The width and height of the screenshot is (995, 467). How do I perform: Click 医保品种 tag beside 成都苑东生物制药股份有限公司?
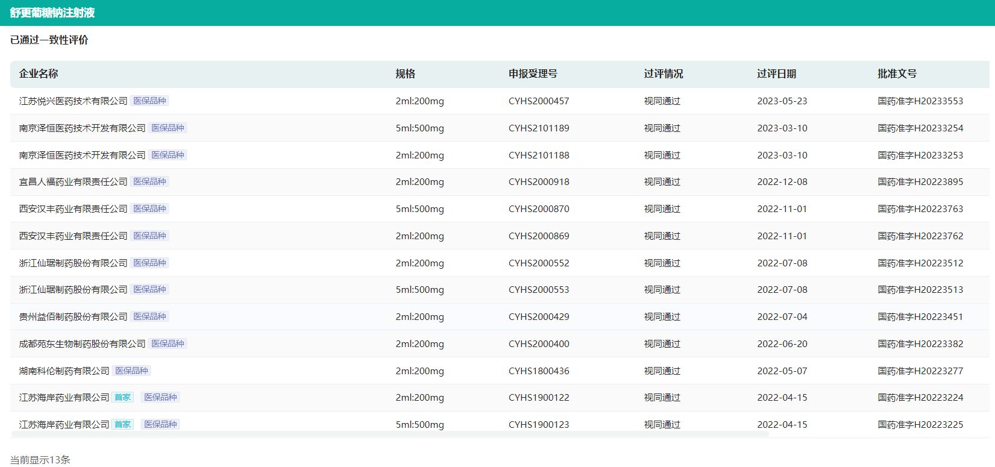(x=168, y=344)
